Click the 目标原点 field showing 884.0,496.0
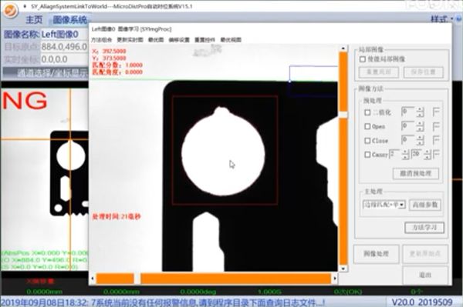This screenshot has width=463, height=307. tap(64, 47)
